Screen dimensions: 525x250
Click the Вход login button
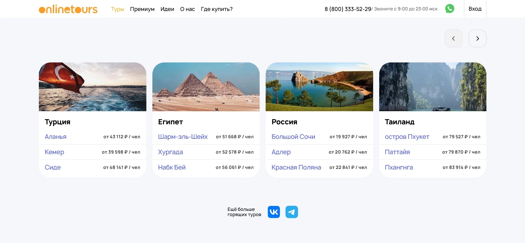475,8
